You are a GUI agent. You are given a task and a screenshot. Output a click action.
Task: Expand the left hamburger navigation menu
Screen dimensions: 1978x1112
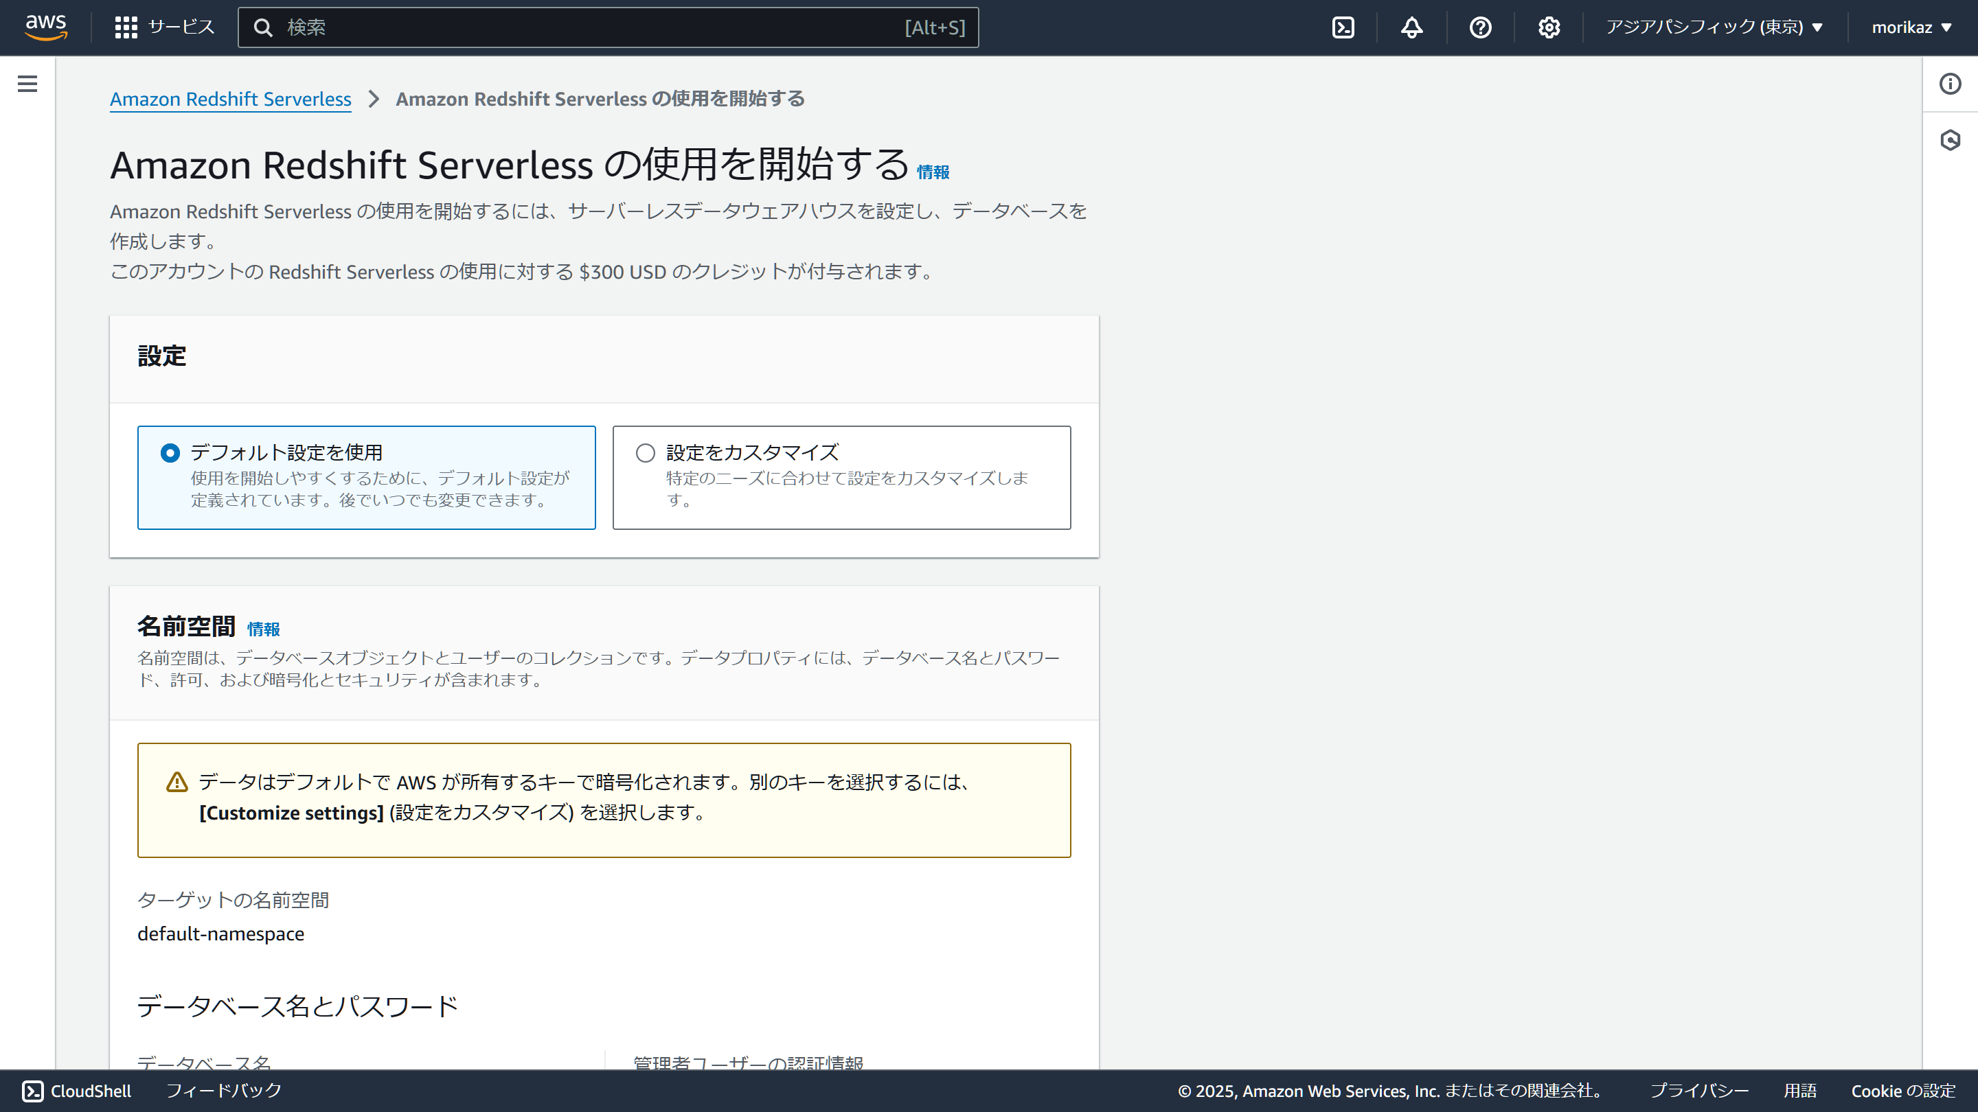pyautogui.click(x=27, y=84)
